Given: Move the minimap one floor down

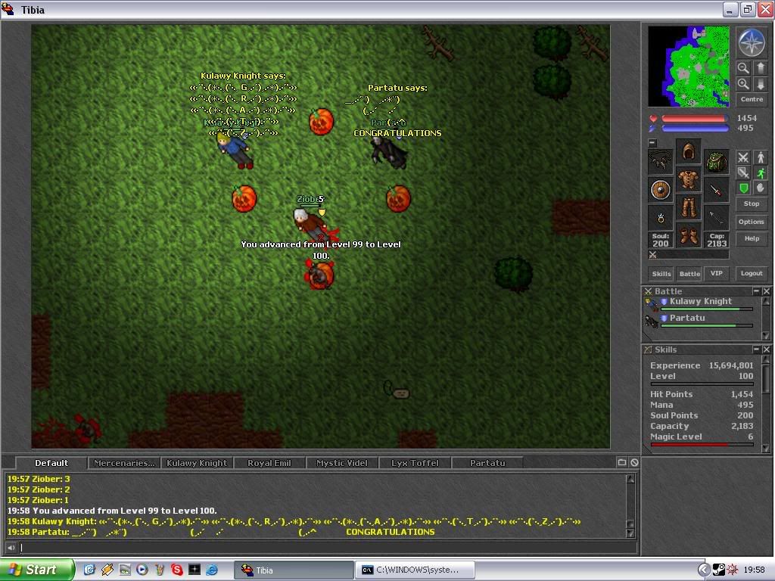Looking at the screenshot, I should point(760,84).
